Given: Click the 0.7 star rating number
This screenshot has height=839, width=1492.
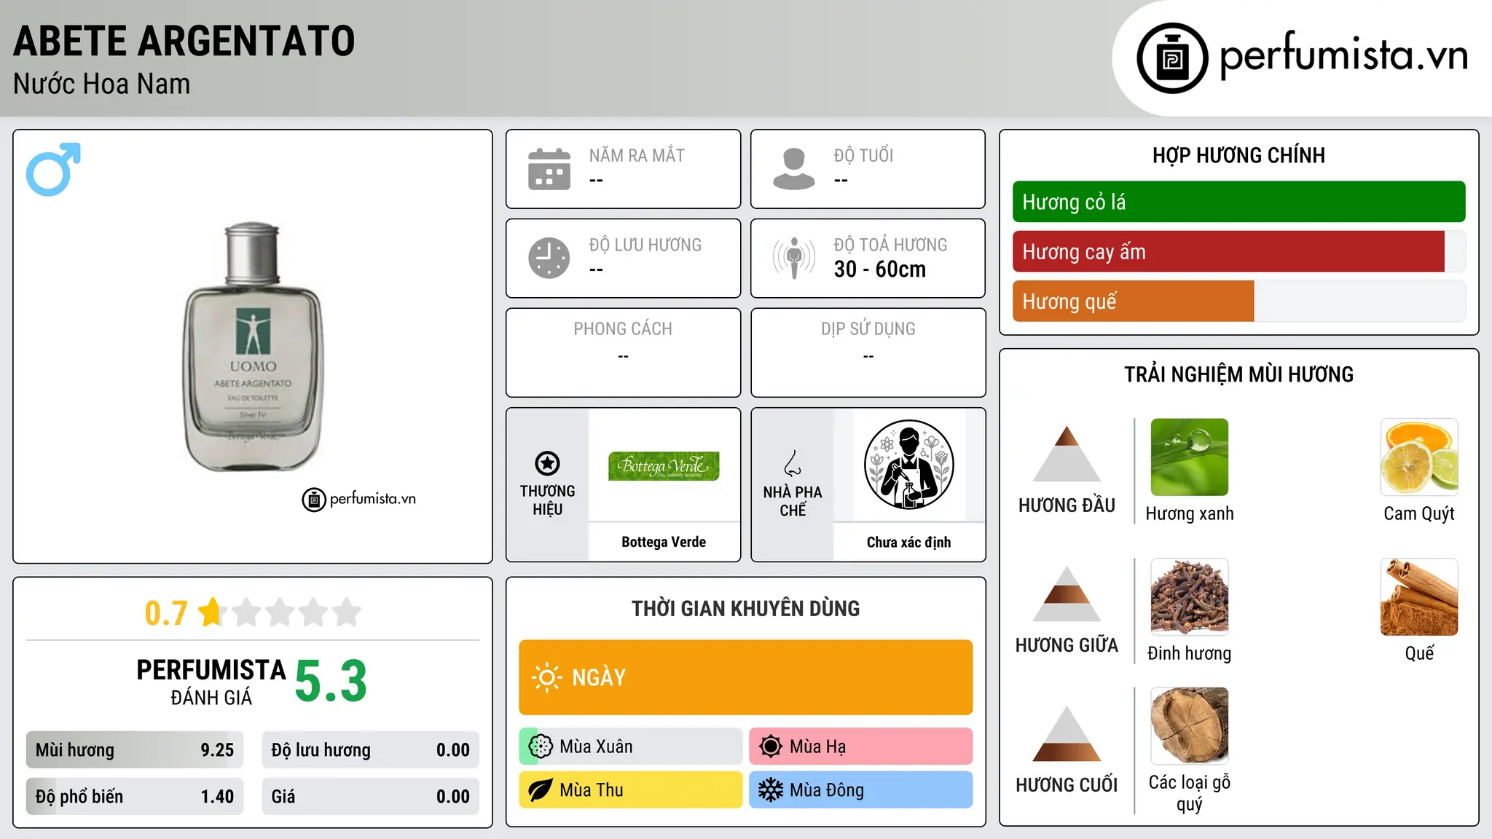Looking at the screenshot, I should (166, 613).
